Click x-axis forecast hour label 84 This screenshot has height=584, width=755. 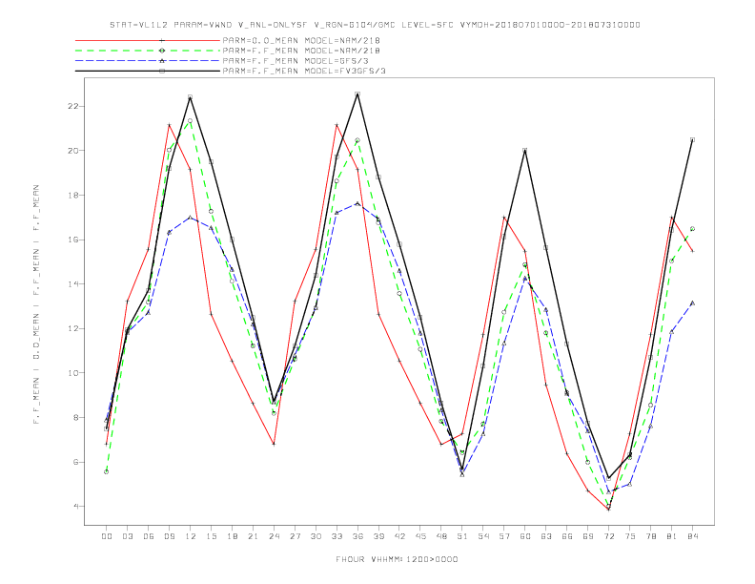[692, 536]
